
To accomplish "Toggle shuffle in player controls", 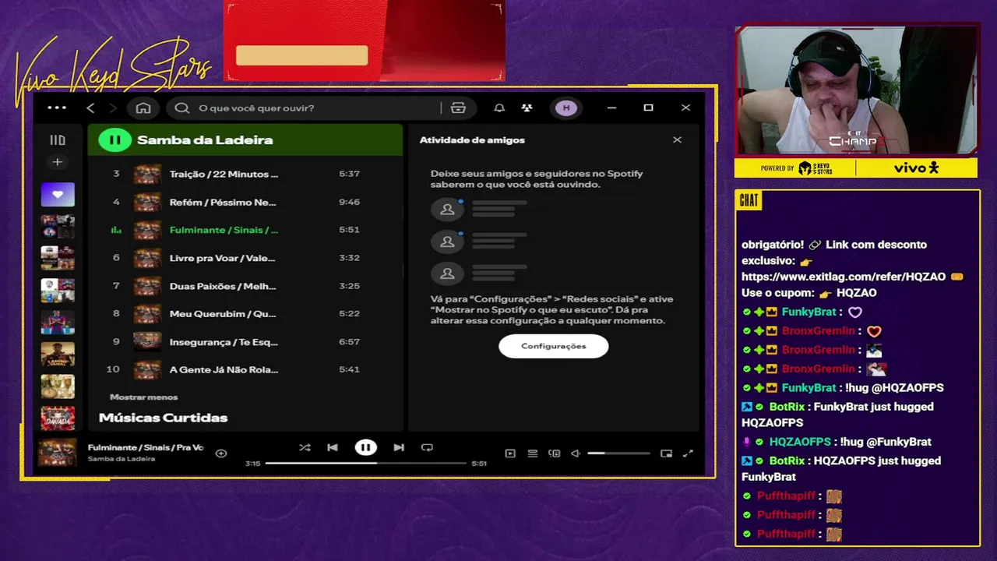I will (x=305, y=447).
